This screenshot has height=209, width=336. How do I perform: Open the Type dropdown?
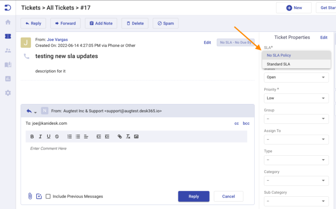(296, 160)
